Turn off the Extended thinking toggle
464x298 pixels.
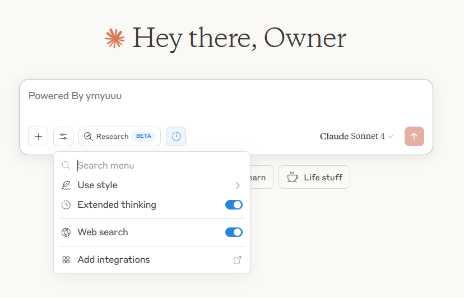[234, 205]
